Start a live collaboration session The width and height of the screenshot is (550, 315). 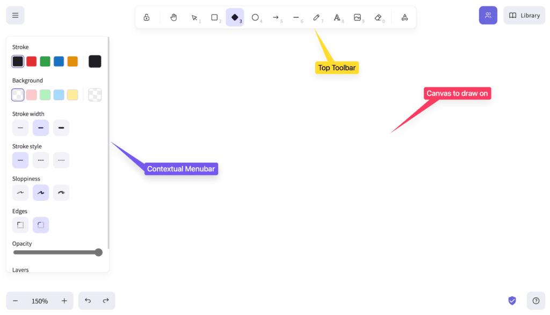(488, 15)
